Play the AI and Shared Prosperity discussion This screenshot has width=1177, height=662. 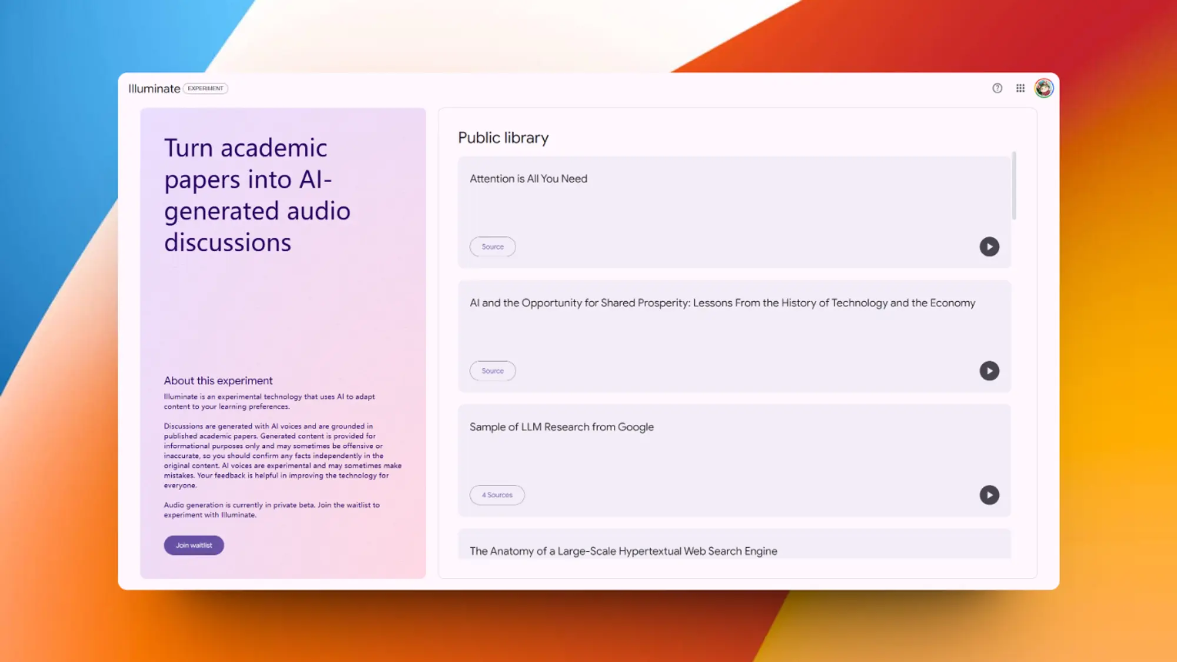[x=989, y=371]
